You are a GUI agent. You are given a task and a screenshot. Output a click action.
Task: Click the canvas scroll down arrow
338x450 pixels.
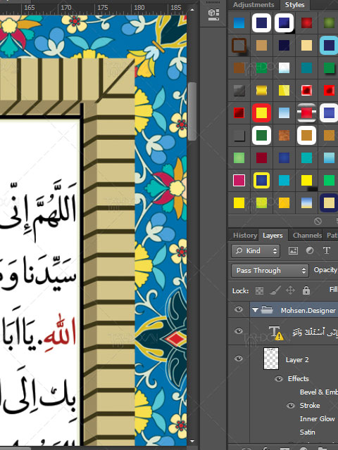(x=192, y=441)
